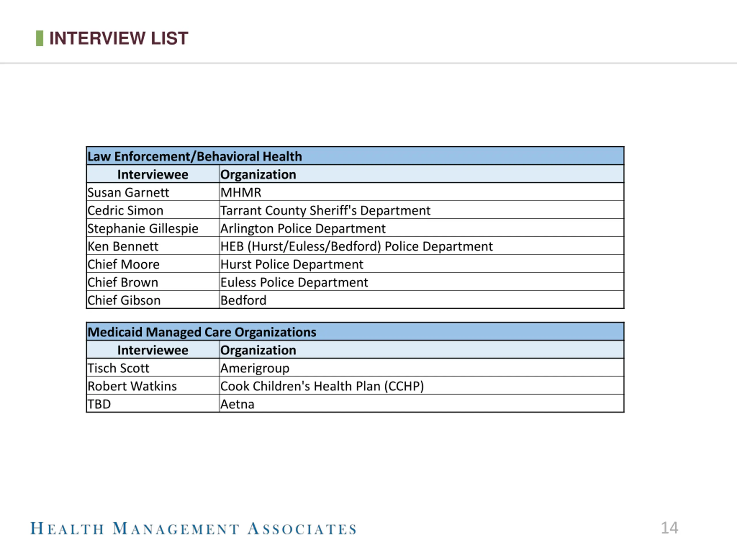737x553 pixels.
Task: Select Cook Children's Health Plan (CCHP) cell
Action: (422, 386)
